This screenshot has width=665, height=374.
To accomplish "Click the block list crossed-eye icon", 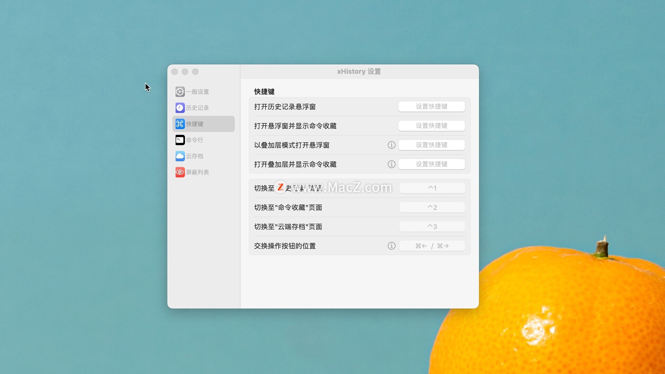I will (x=180, y=172).
